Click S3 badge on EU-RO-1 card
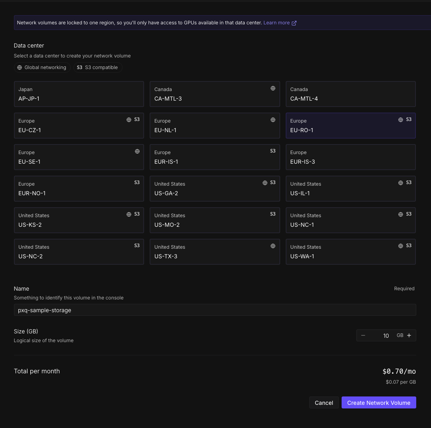This screenshot has width=431, height=428. (x=409, y=119)
